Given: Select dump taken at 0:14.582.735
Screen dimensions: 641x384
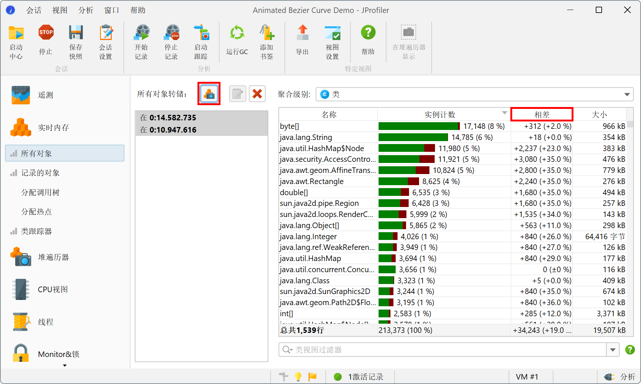Looking at the screenshot, I should tap(202, 118).
